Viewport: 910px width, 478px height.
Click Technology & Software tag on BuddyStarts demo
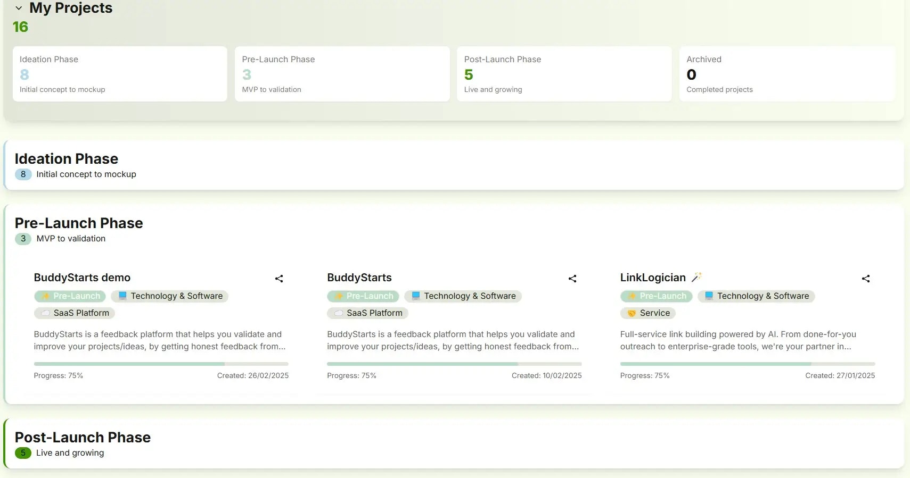pyautogui.click(x=170, y=296)
